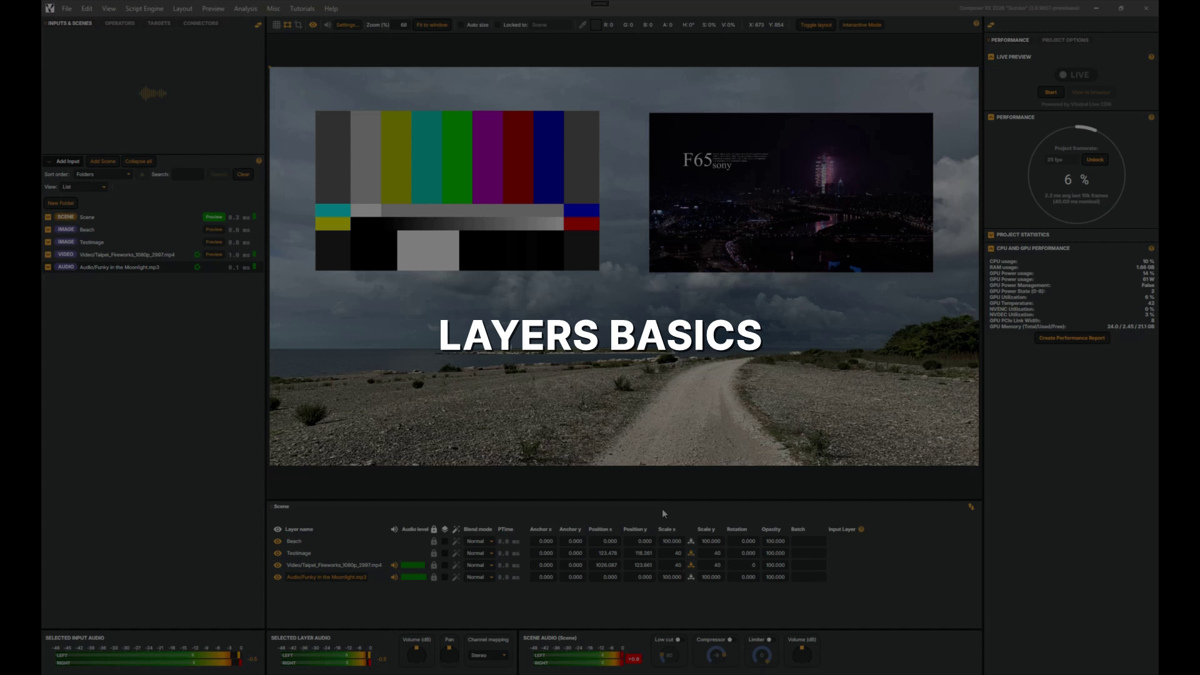Toggle the grid overlay icon in preview toolbar
This screenshot has height=675, width=1200.
click(x=276, y=25)
